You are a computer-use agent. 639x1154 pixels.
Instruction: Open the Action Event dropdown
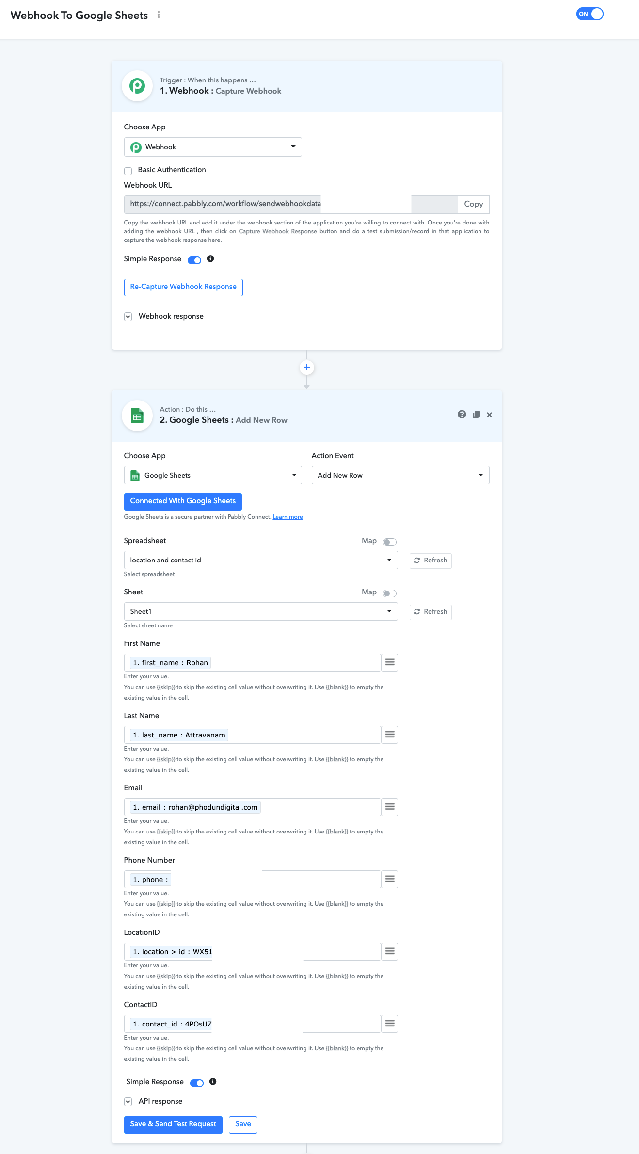400,475
